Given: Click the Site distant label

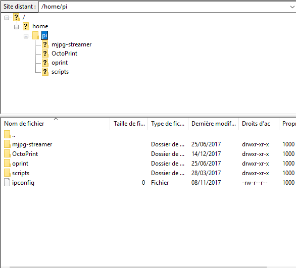Looking at the screenshot, I should (20, 7).
